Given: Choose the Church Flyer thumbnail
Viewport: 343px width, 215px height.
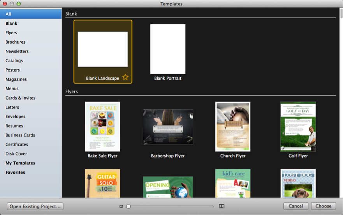Looking at the screenshot, I should 233,126.
